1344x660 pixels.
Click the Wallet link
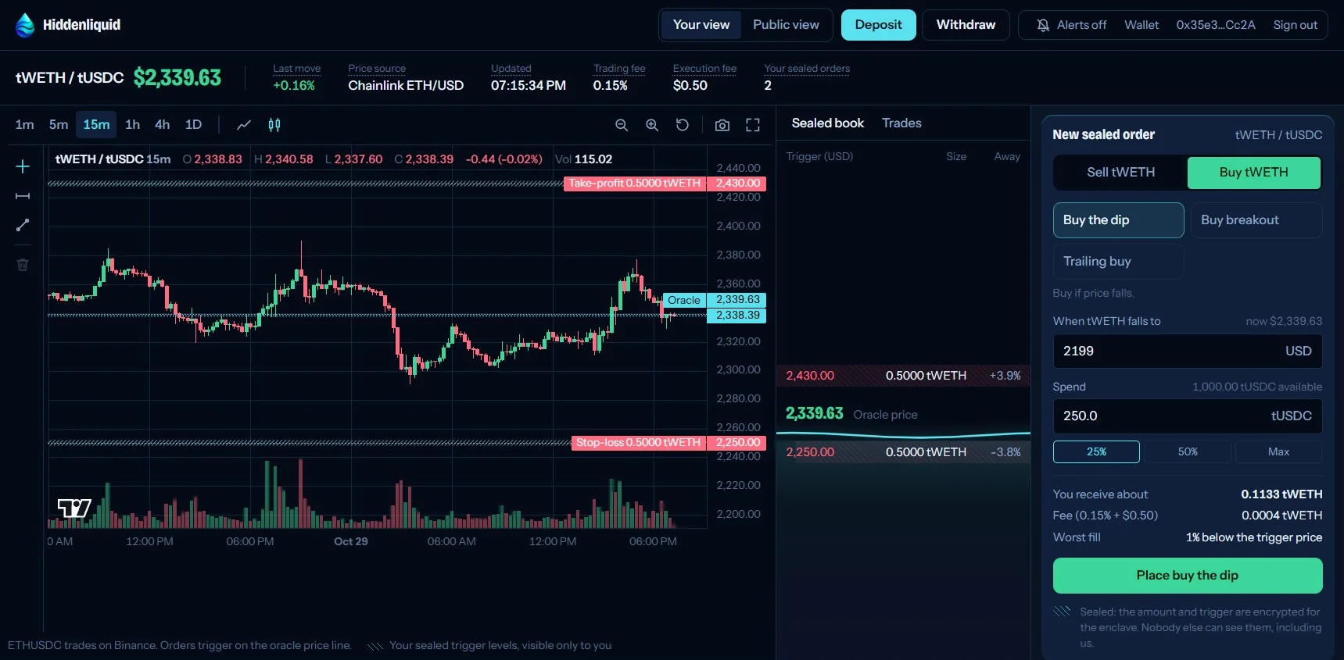[x=1142, y=25]
